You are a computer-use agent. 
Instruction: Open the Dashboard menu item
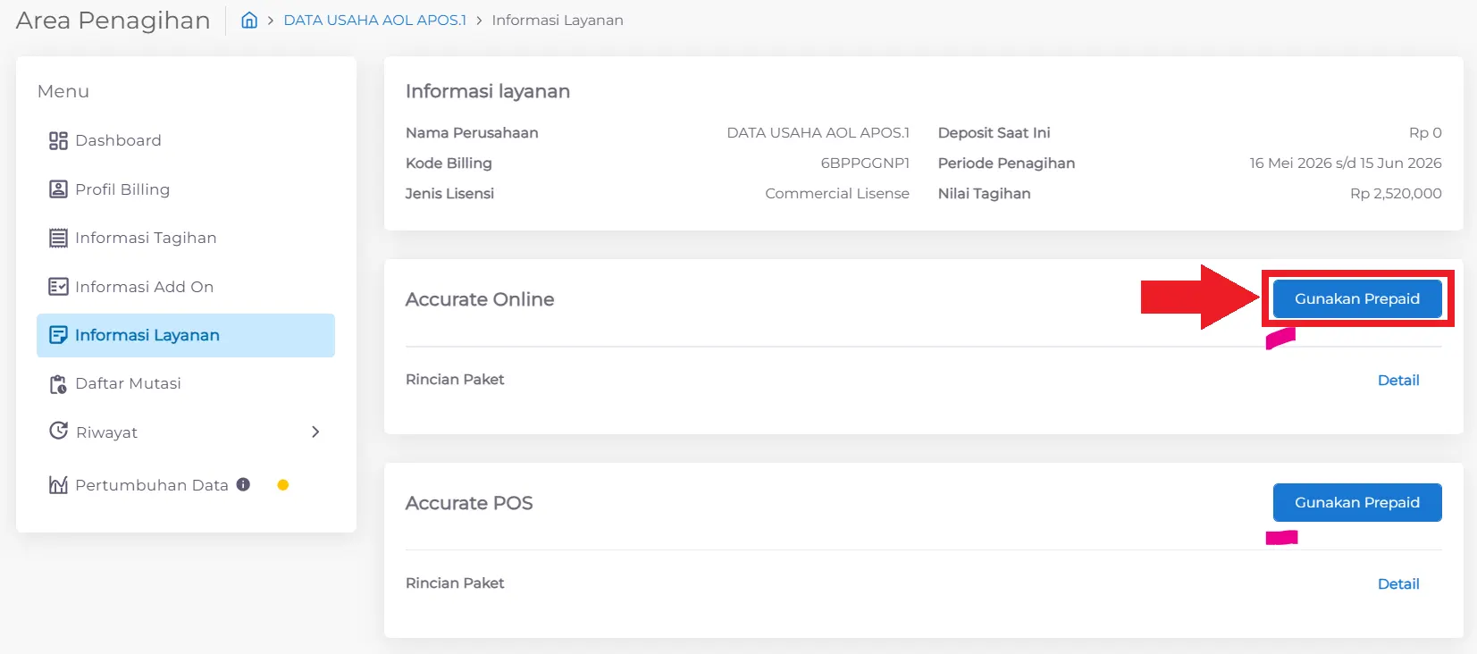186,140
